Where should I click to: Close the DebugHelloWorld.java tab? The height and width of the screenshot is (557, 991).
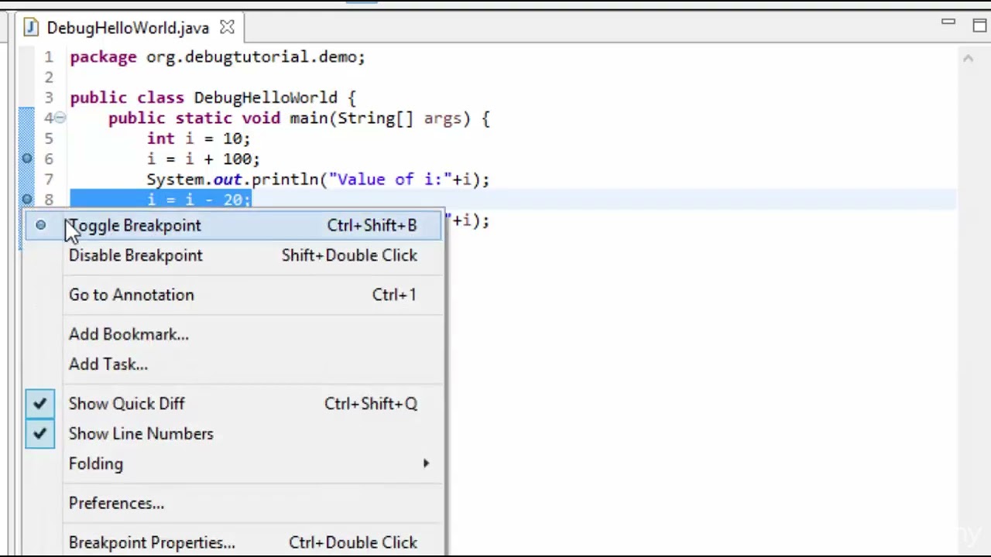227,27
